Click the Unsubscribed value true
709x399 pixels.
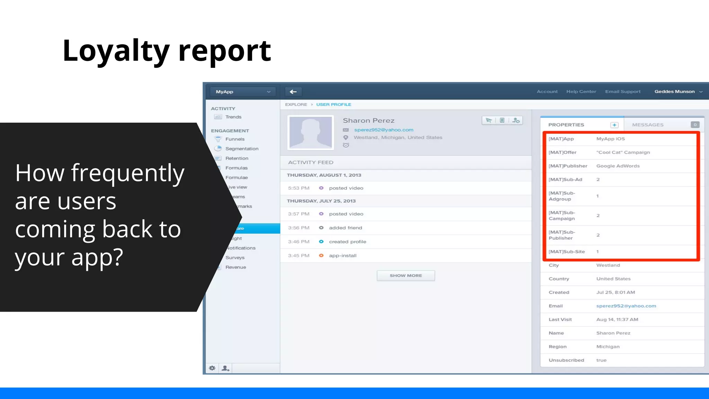(601, 360)
